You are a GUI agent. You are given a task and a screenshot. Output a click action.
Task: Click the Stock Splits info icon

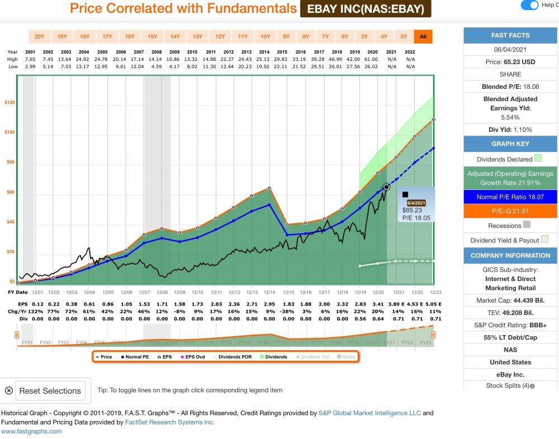532,386
